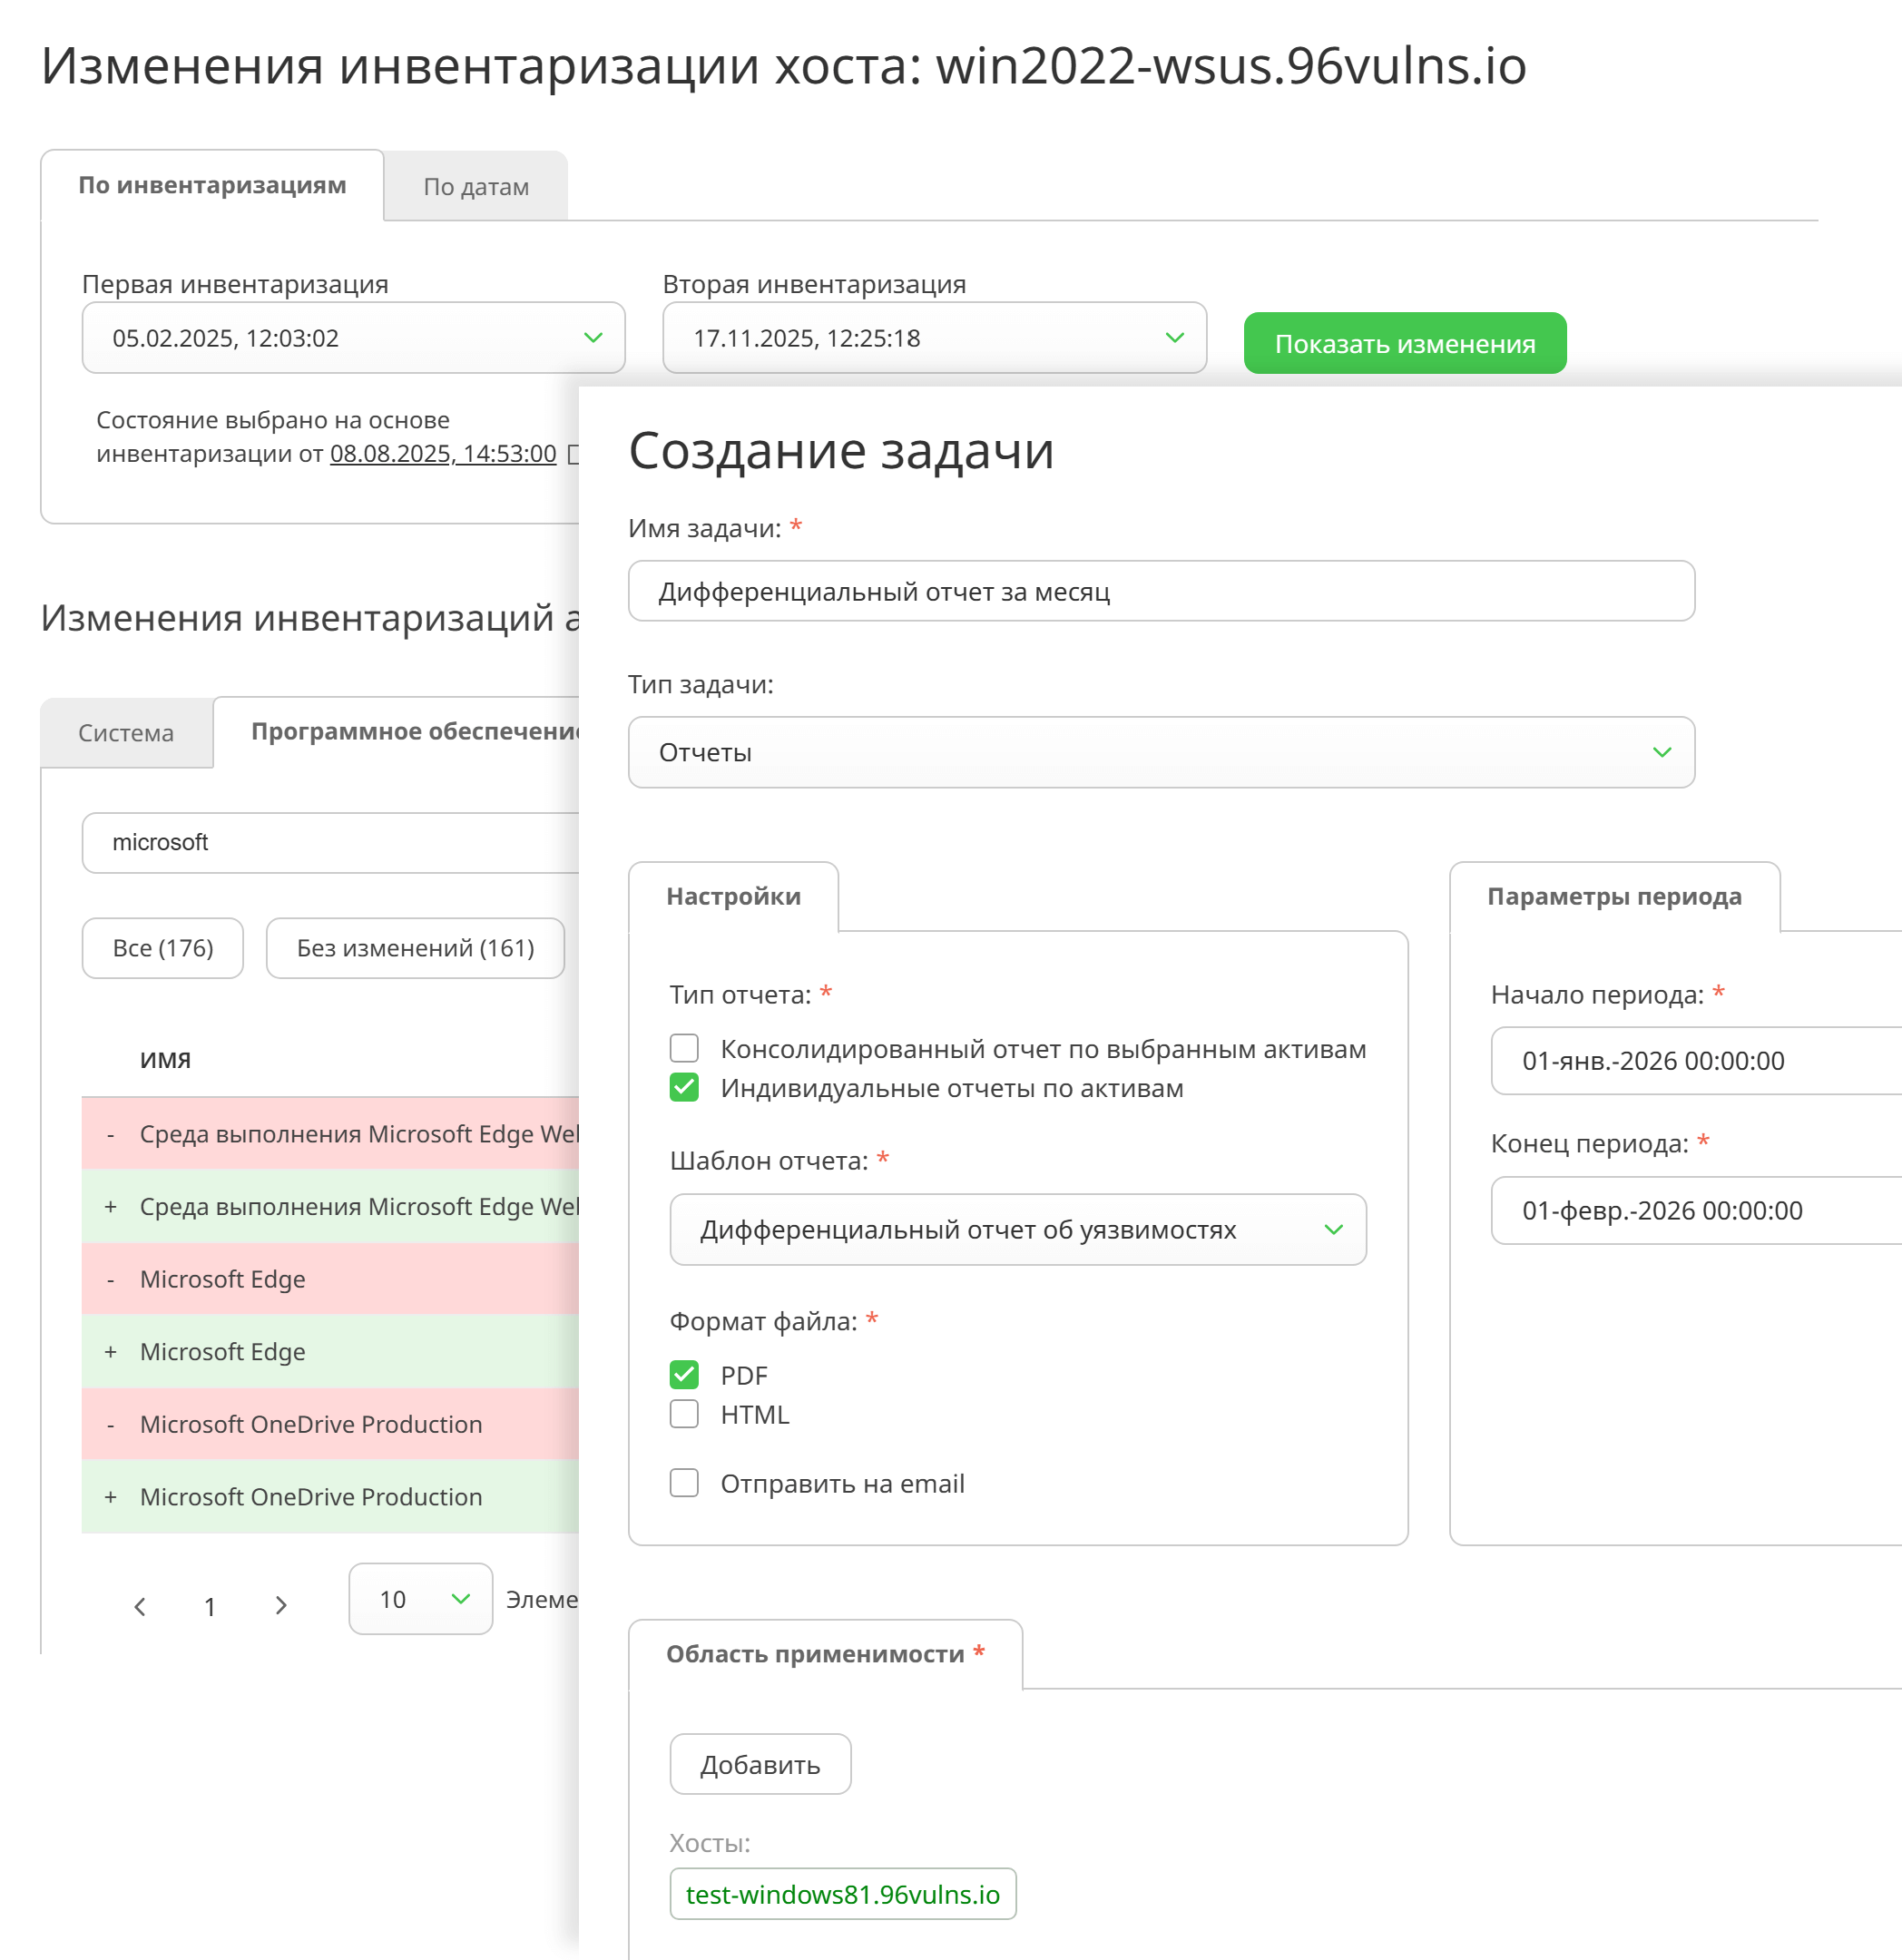Enable the consolidated report checkbox

pyautogui.click(x=684, y=1048)
